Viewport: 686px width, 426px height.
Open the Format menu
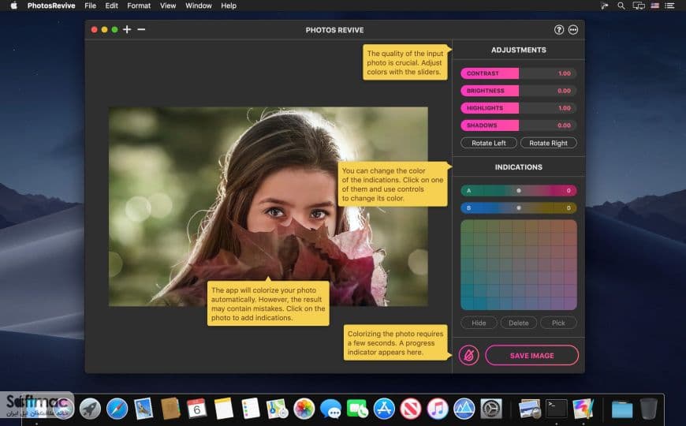[x=139, y=6]
